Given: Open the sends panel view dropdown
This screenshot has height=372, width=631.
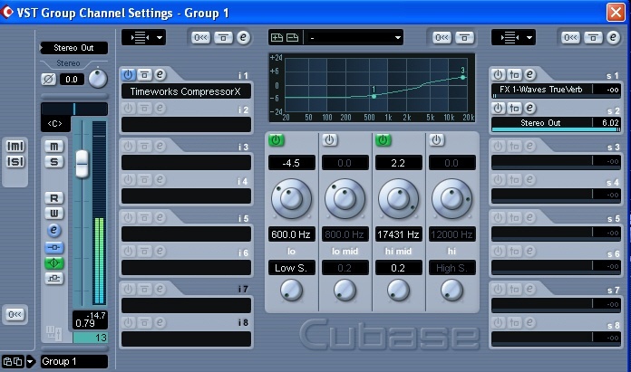Looking at the screenshot, I should [x=513, y=38].
